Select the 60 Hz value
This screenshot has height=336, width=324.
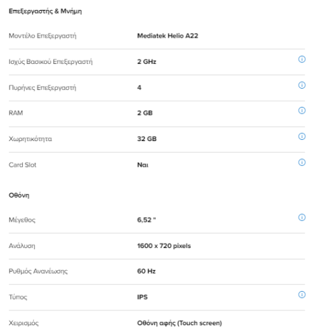click(x=146, y=271)
